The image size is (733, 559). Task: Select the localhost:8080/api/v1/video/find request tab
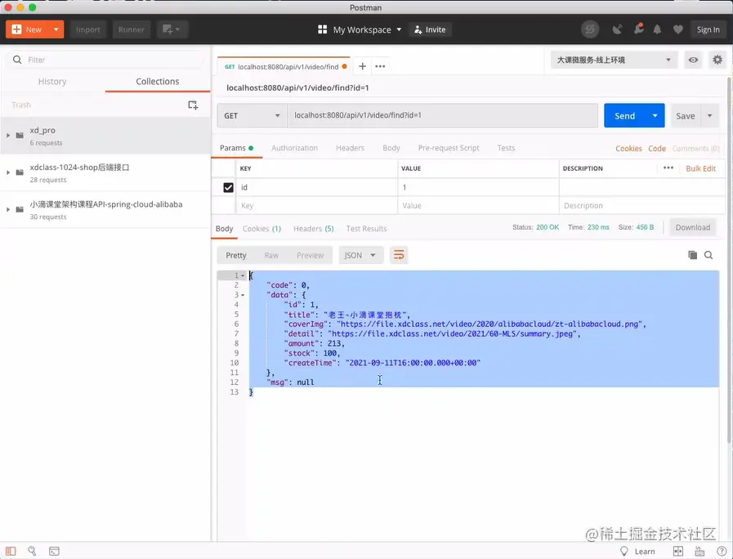click(x=284, y=66)
